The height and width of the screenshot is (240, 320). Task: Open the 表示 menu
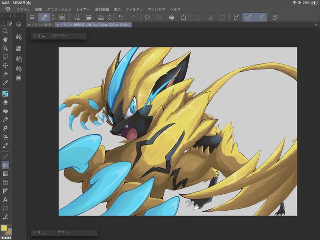tap(117, 9)
